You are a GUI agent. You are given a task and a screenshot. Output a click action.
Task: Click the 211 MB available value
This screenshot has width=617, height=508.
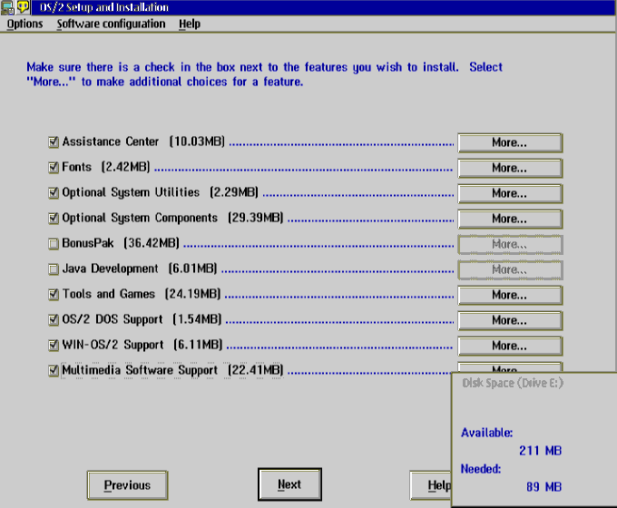click(540, 451)
